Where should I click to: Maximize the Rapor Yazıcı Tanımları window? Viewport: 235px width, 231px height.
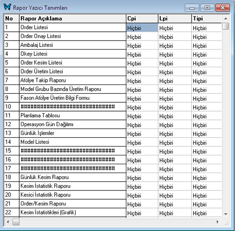[x=207, y=8]
